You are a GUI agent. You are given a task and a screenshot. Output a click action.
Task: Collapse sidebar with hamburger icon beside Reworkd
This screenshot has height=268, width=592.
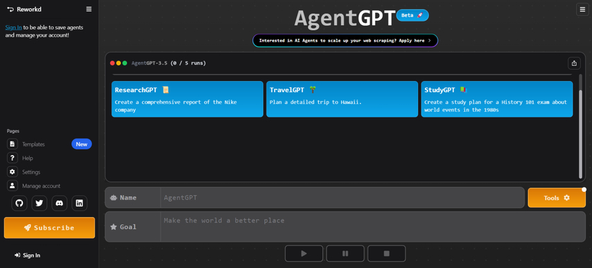(89, 9)
